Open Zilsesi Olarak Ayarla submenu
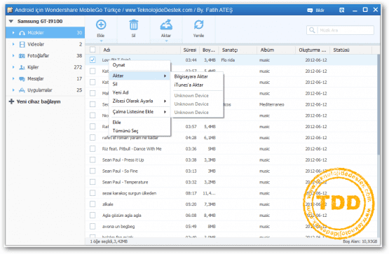The image size is (389, 254). tap(139, 101)
